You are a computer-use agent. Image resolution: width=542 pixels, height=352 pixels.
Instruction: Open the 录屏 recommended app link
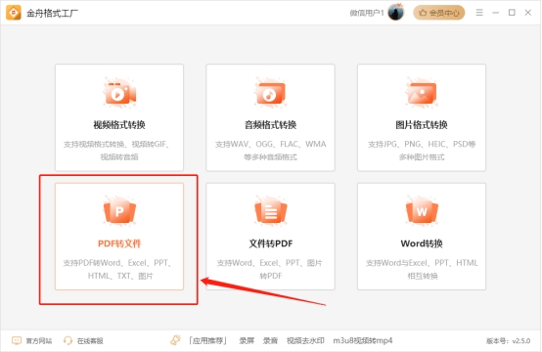click(x=247, y=341)
